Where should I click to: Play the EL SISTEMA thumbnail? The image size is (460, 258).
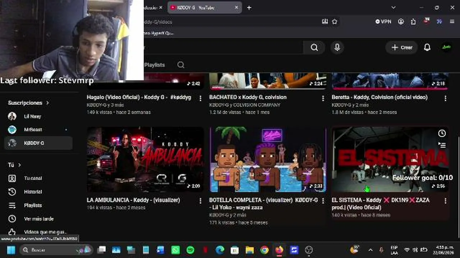click(x=390, y=159)
